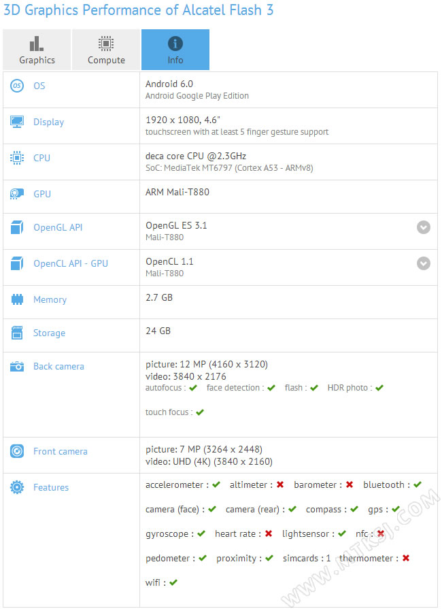The image size is (442, 609).
Task: Click the OS label
Action: click(39, 86)
